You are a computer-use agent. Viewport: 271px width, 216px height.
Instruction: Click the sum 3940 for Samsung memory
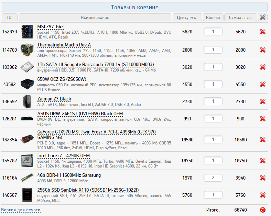point(240,178)
